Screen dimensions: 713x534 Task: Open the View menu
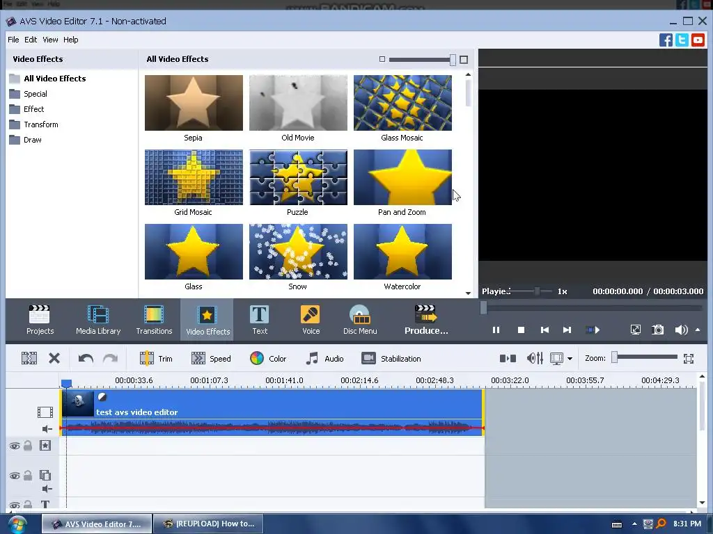point(50,40)
